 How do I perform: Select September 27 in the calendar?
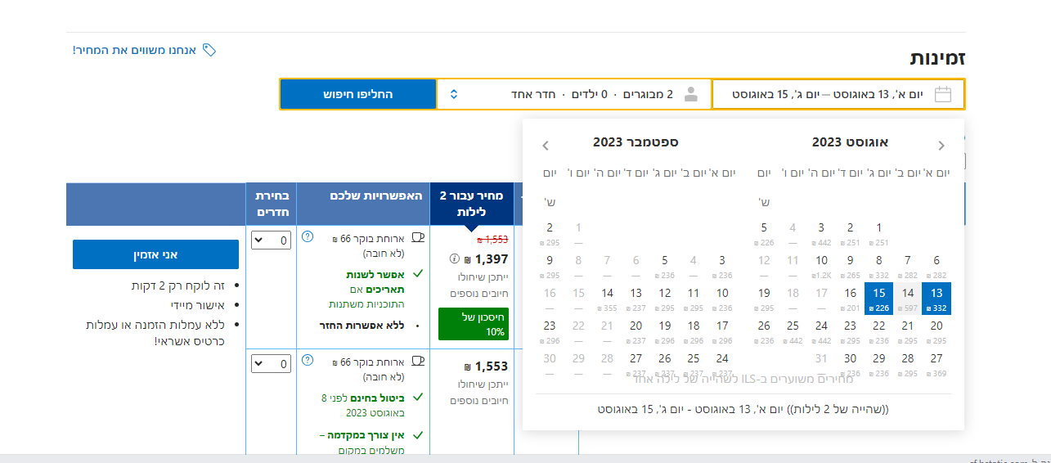pyautogui.click(x=636, y=363)
